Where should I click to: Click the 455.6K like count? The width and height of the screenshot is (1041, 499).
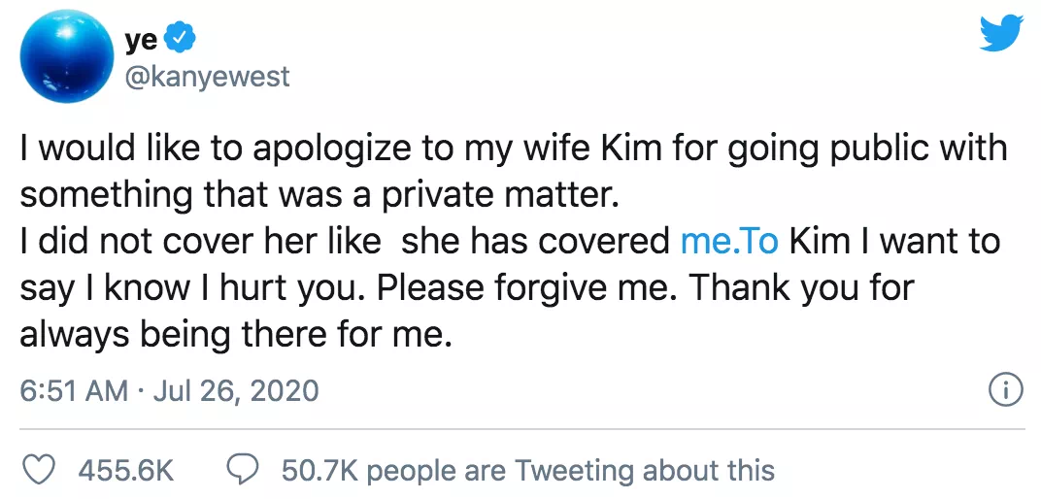click(x=125, y=471)
